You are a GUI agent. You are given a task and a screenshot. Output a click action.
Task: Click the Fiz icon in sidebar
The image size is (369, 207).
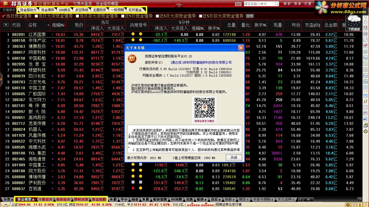[365, 76]
